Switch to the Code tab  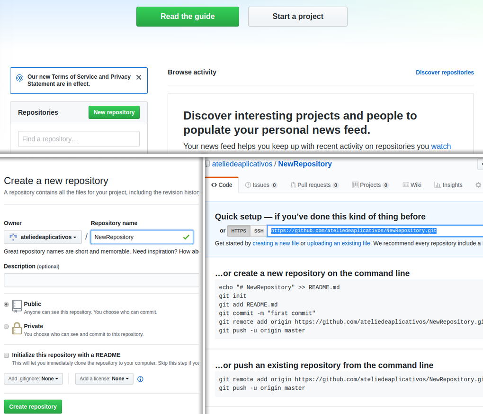coord(222,185)
